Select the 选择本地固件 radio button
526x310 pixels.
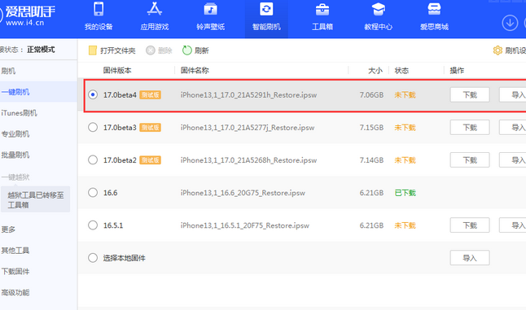[93, 258]
